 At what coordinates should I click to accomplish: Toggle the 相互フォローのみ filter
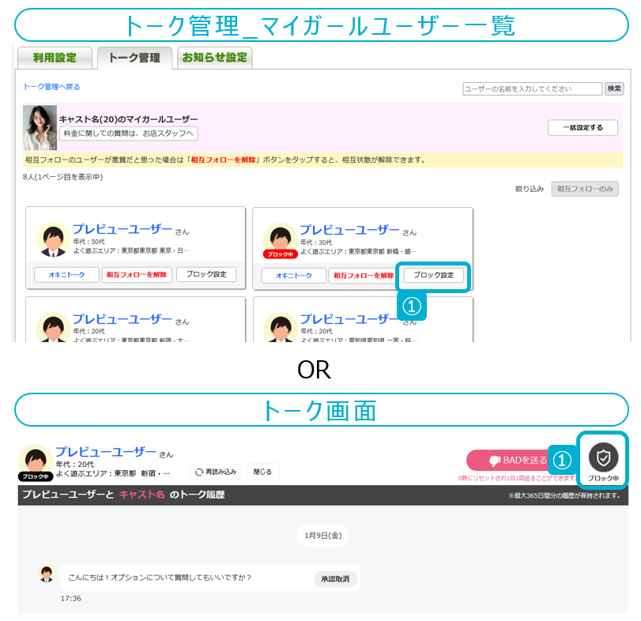(584, 189)
